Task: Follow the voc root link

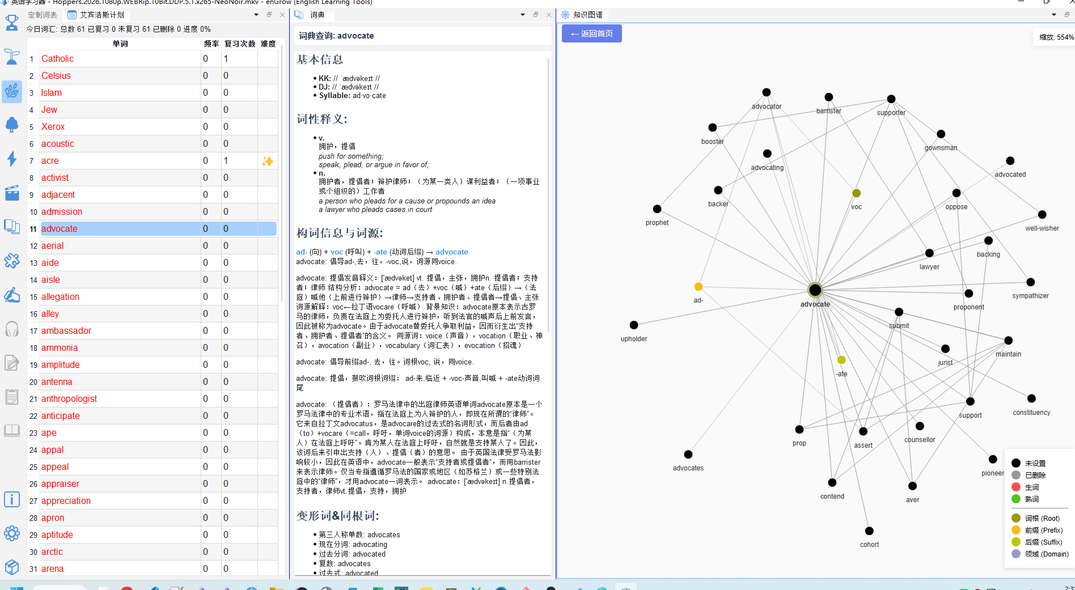Action: click(x=337, y=252)
